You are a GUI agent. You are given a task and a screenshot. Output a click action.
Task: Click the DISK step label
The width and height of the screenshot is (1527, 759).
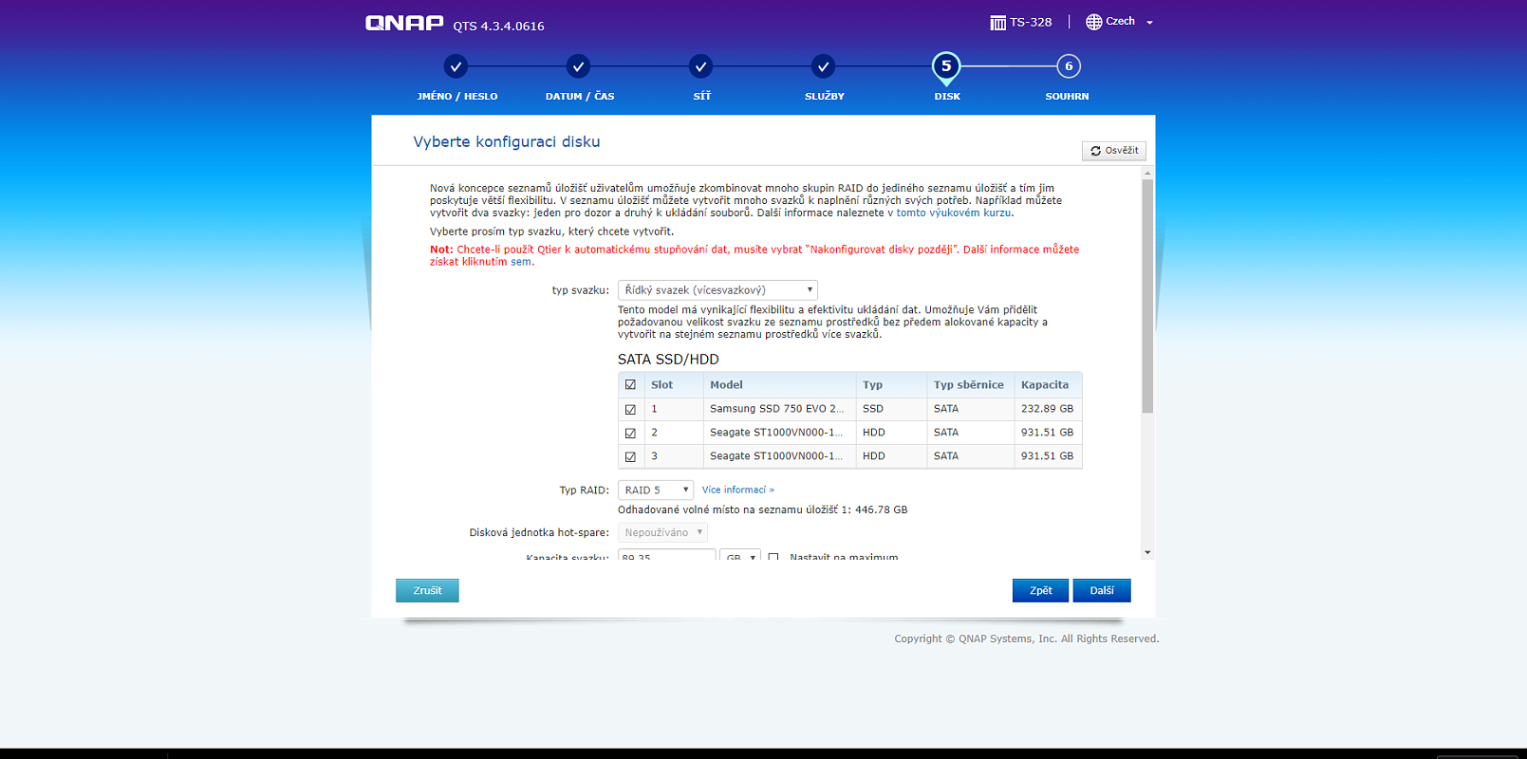947,97
